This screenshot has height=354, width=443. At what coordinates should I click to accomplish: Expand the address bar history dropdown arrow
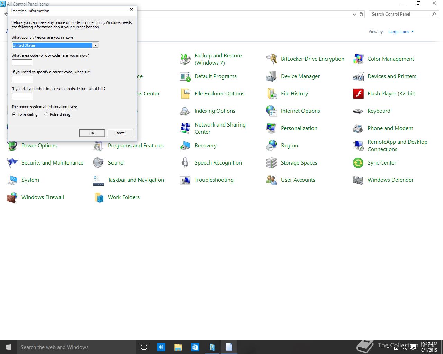point(354,15)
